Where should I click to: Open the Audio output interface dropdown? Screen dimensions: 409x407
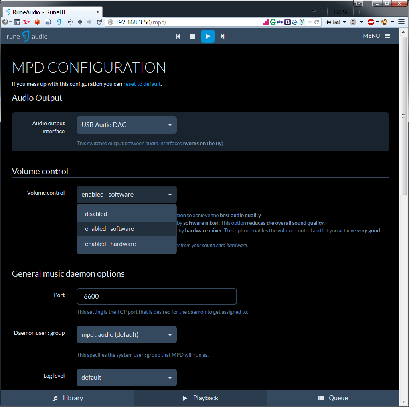[x=126, y=125]
